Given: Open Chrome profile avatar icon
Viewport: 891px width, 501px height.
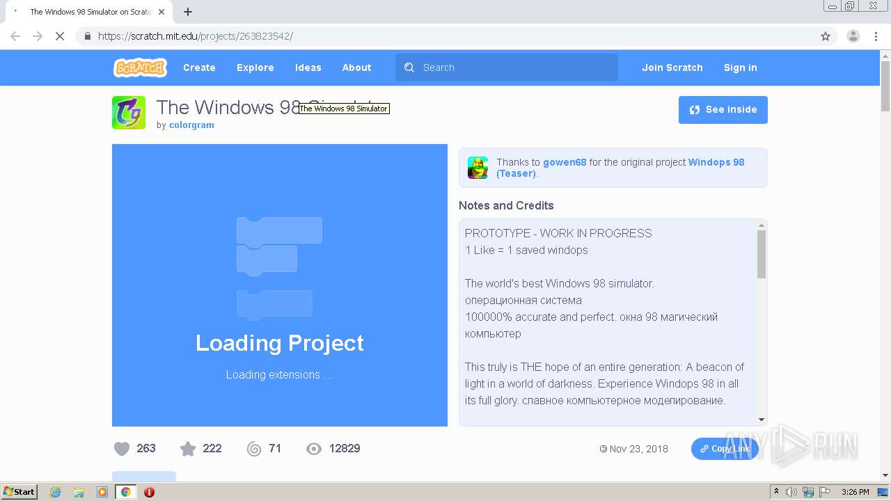Looking at the screenshot, I should [853, 36].
